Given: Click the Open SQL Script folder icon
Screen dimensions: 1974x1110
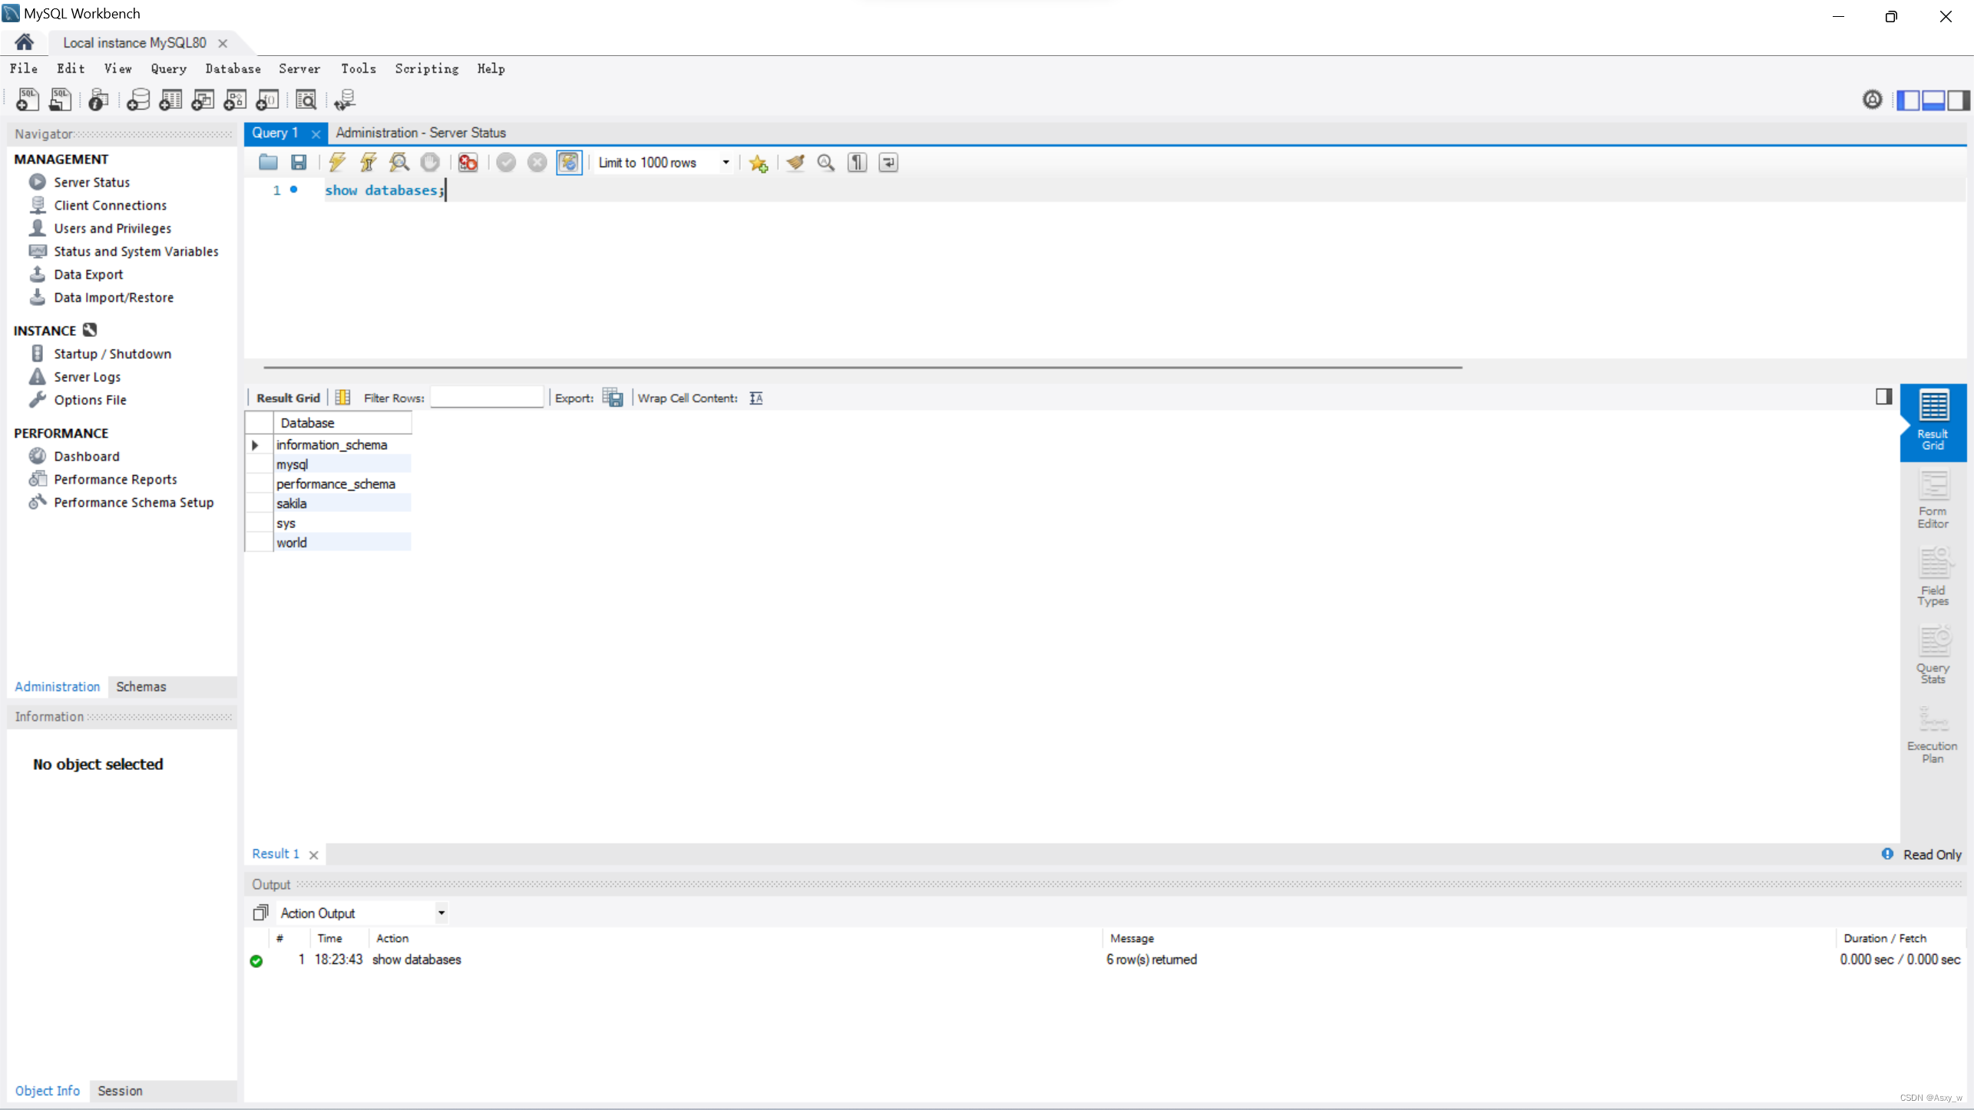Looking at the screenshot, I should point(267,163).
